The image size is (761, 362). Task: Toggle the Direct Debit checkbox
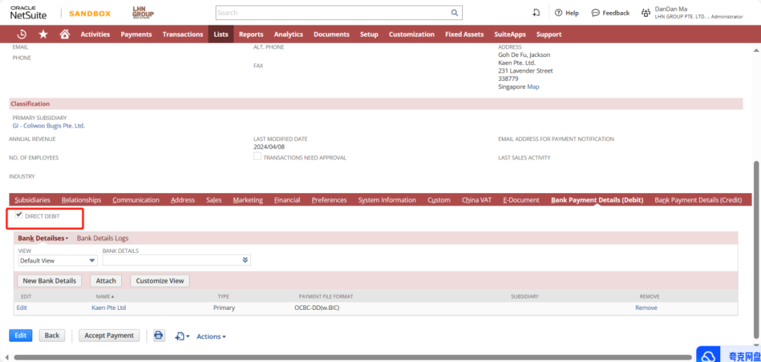pos(20,215)
